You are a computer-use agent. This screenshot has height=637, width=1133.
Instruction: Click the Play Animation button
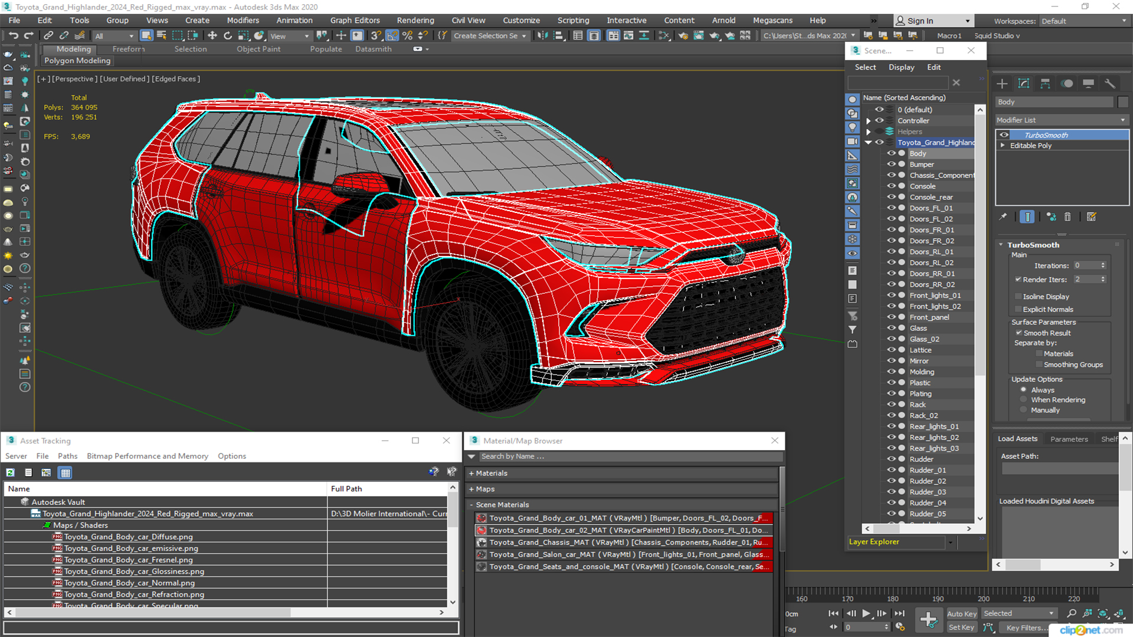pos(866,613)
